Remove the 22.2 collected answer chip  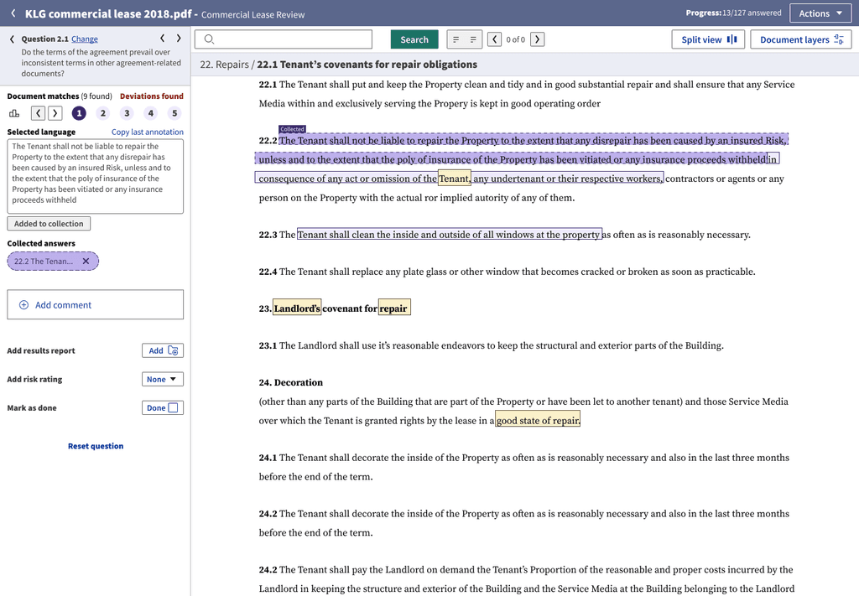click(x=85, y=261)
